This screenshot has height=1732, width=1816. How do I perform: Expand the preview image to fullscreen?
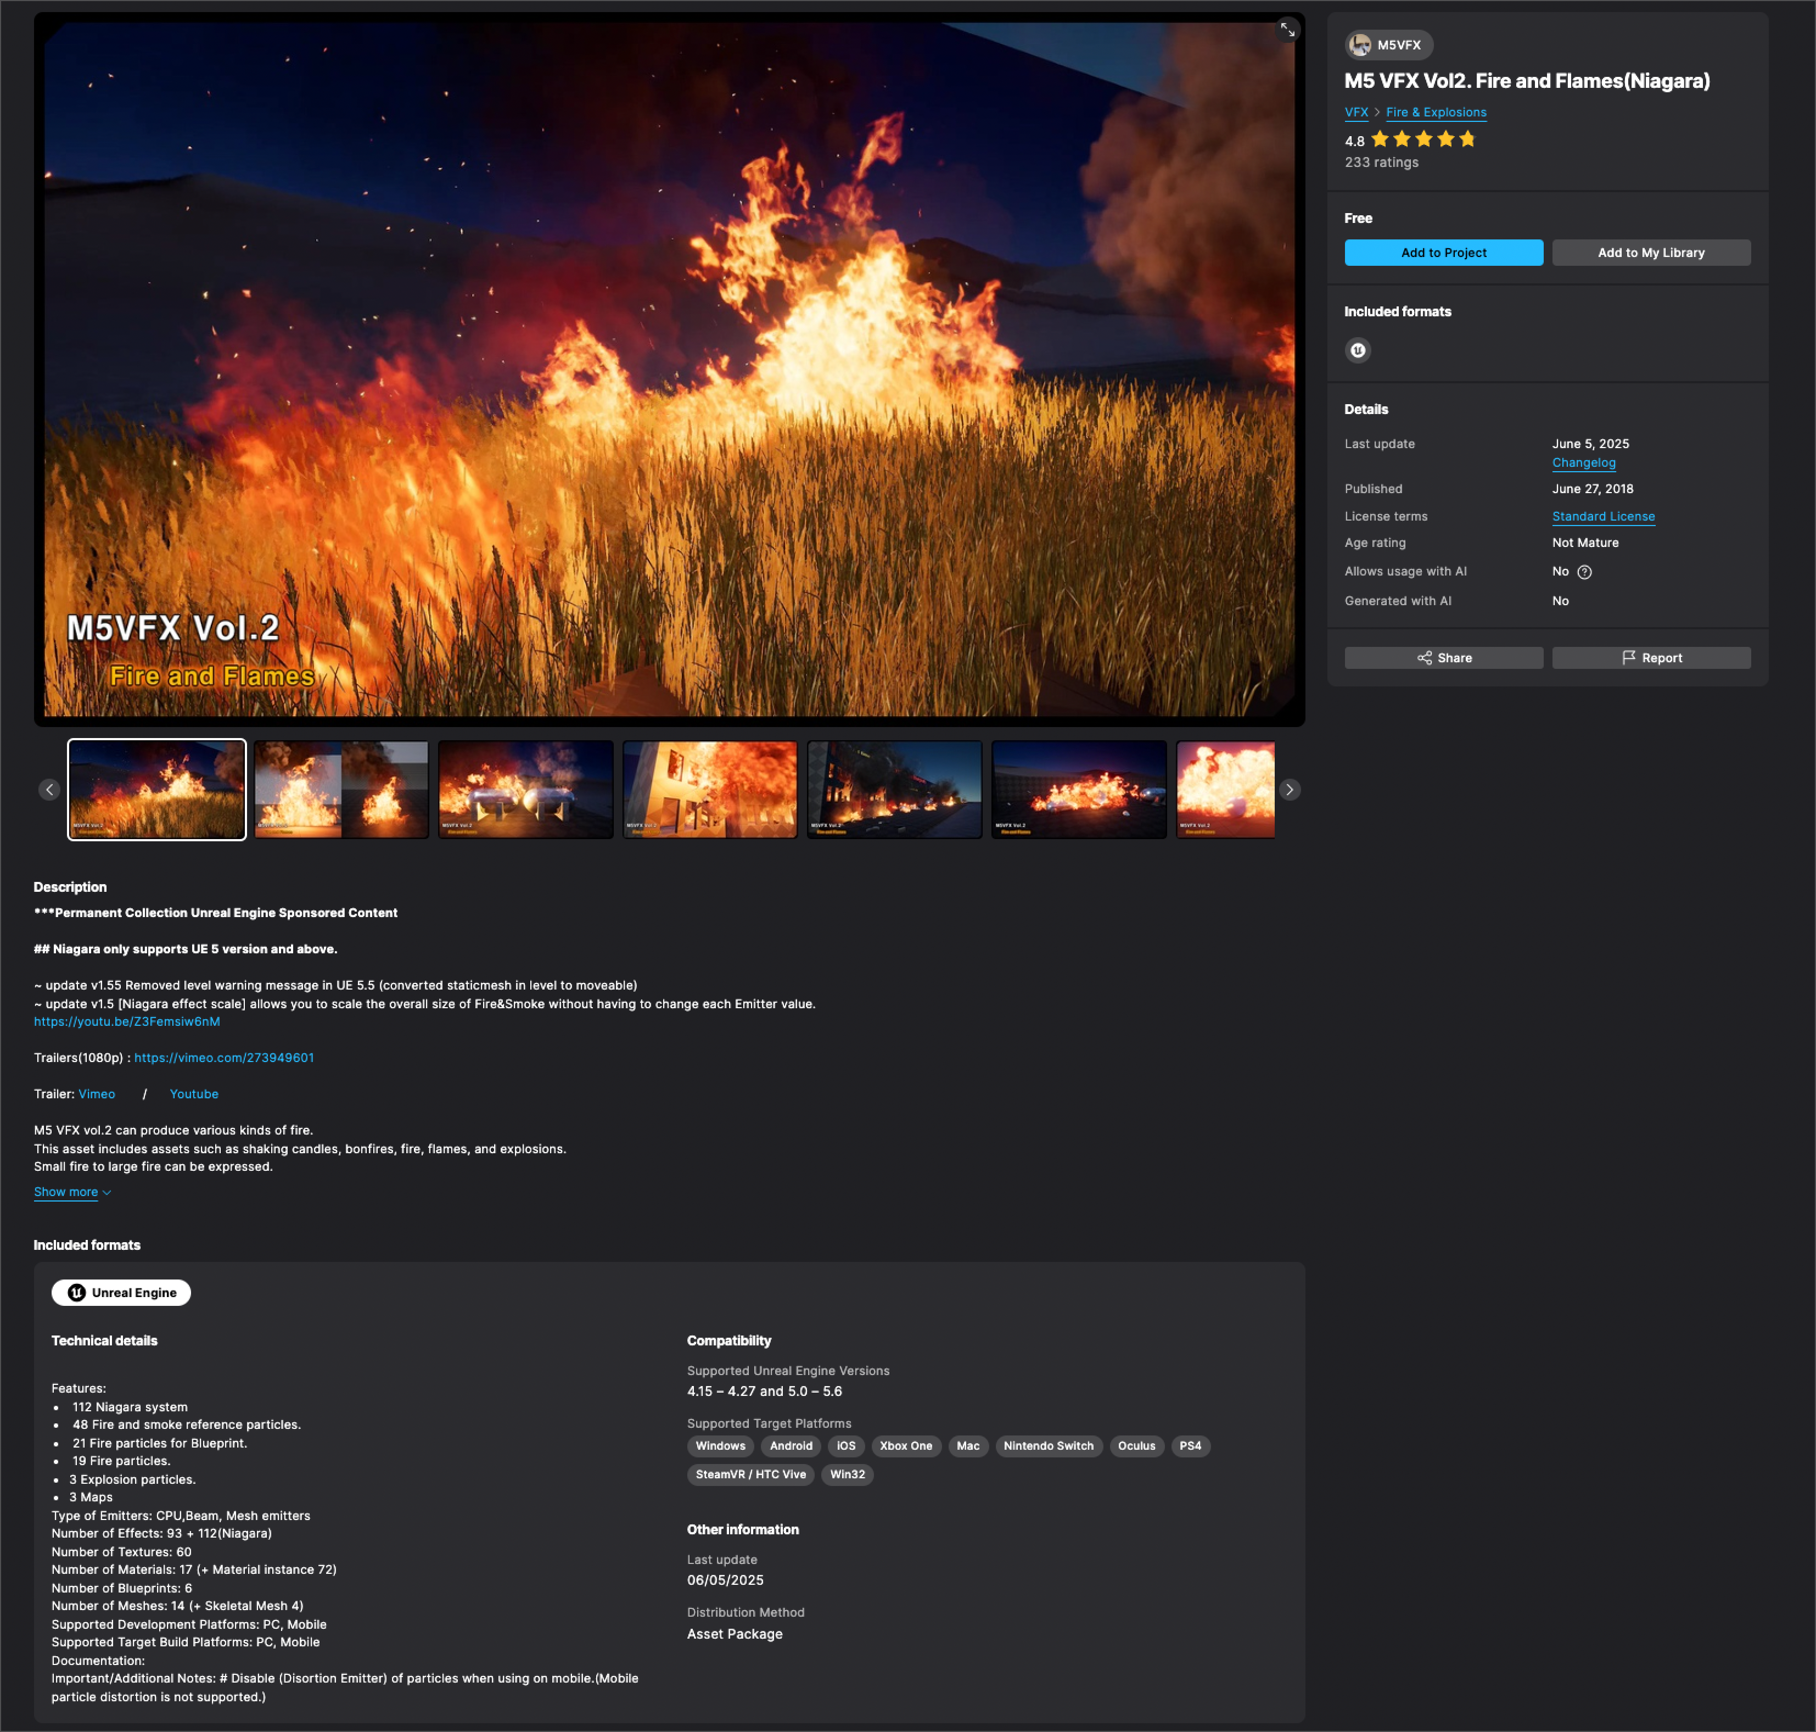[x=1287, y=30]
